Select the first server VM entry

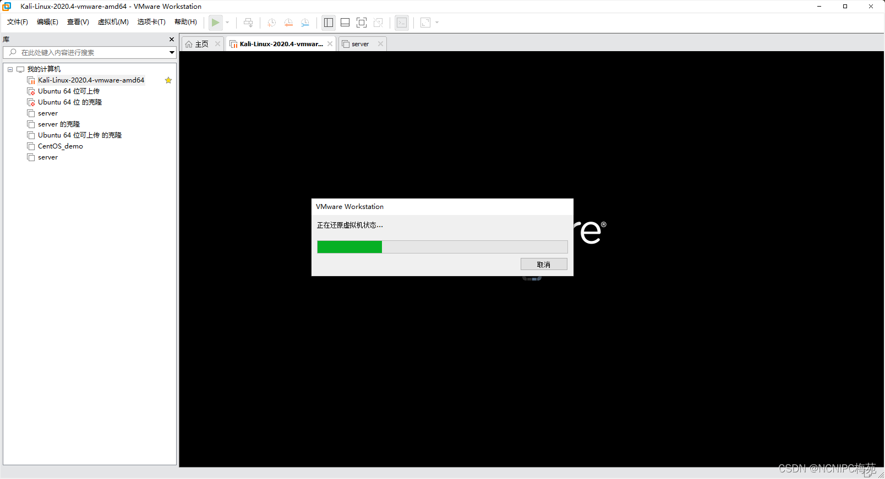[48, 113]
